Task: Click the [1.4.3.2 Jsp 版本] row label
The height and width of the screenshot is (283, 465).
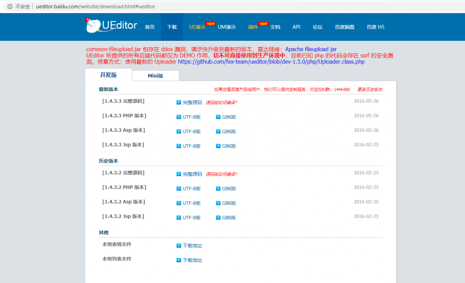Action: point(124,216)
